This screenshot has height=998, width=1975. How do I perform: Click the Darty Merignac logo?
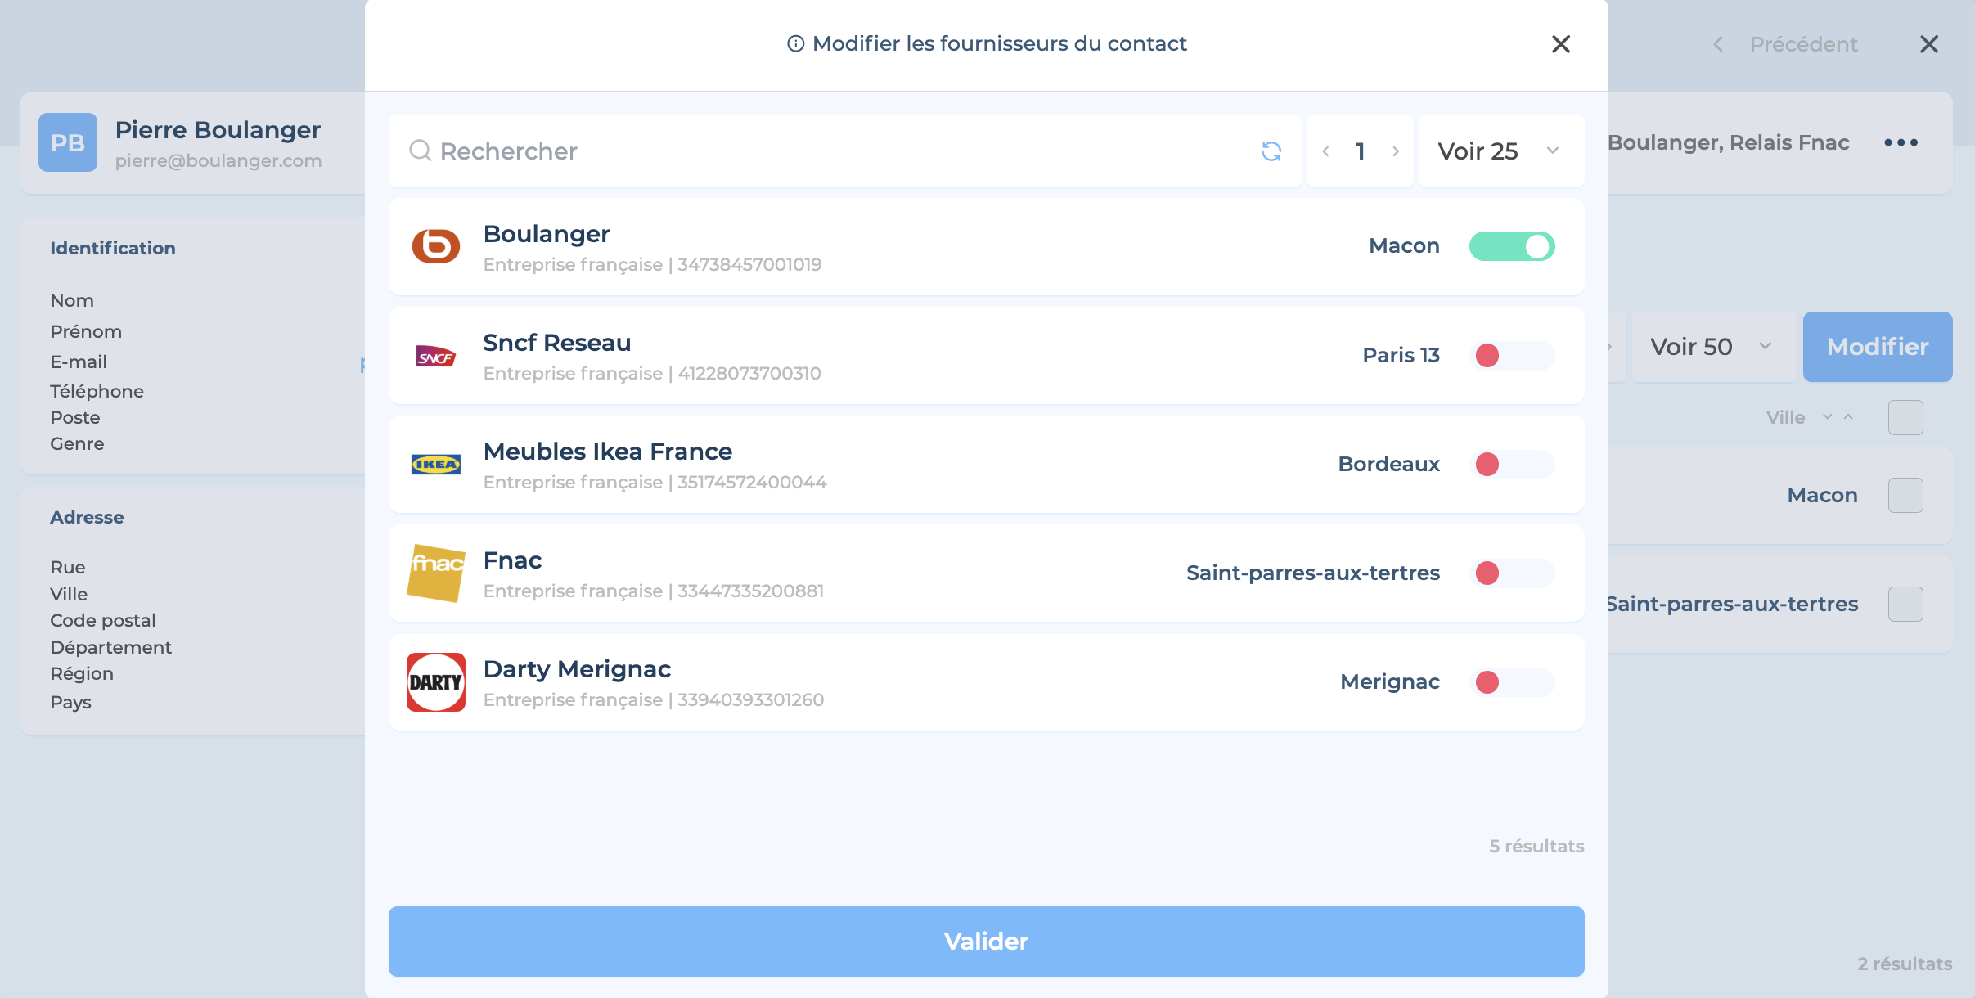pos(435,682)
